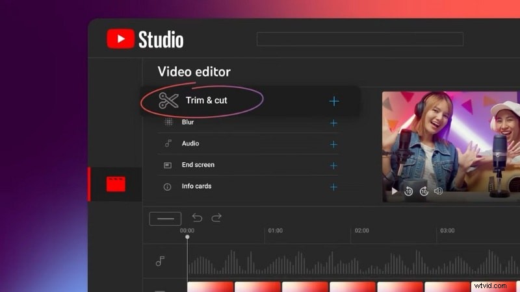Add a Blur with its plus icon
The width and height of the screenshot is (520, 292).
[333, 123]
